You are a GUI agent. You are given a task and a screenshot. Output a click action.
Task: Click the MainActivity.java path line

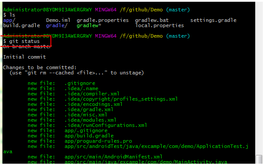point(128,162)
